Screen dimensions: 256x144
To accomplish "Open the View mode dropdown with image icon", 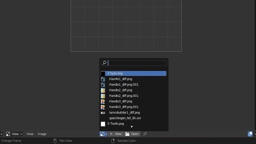I will [x=14, y=134].
